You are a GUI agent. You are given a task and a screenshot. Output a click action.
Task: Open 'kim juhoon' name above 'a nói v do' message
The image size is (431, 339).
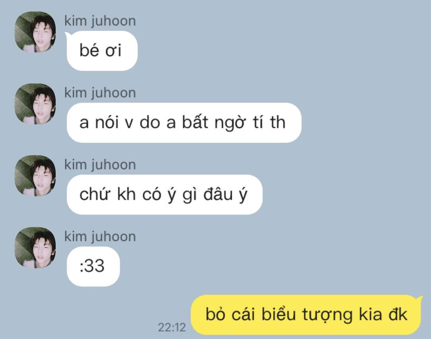(100, 93)
